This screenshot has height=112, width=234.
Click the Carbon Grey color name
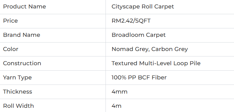tap(170, 49)
